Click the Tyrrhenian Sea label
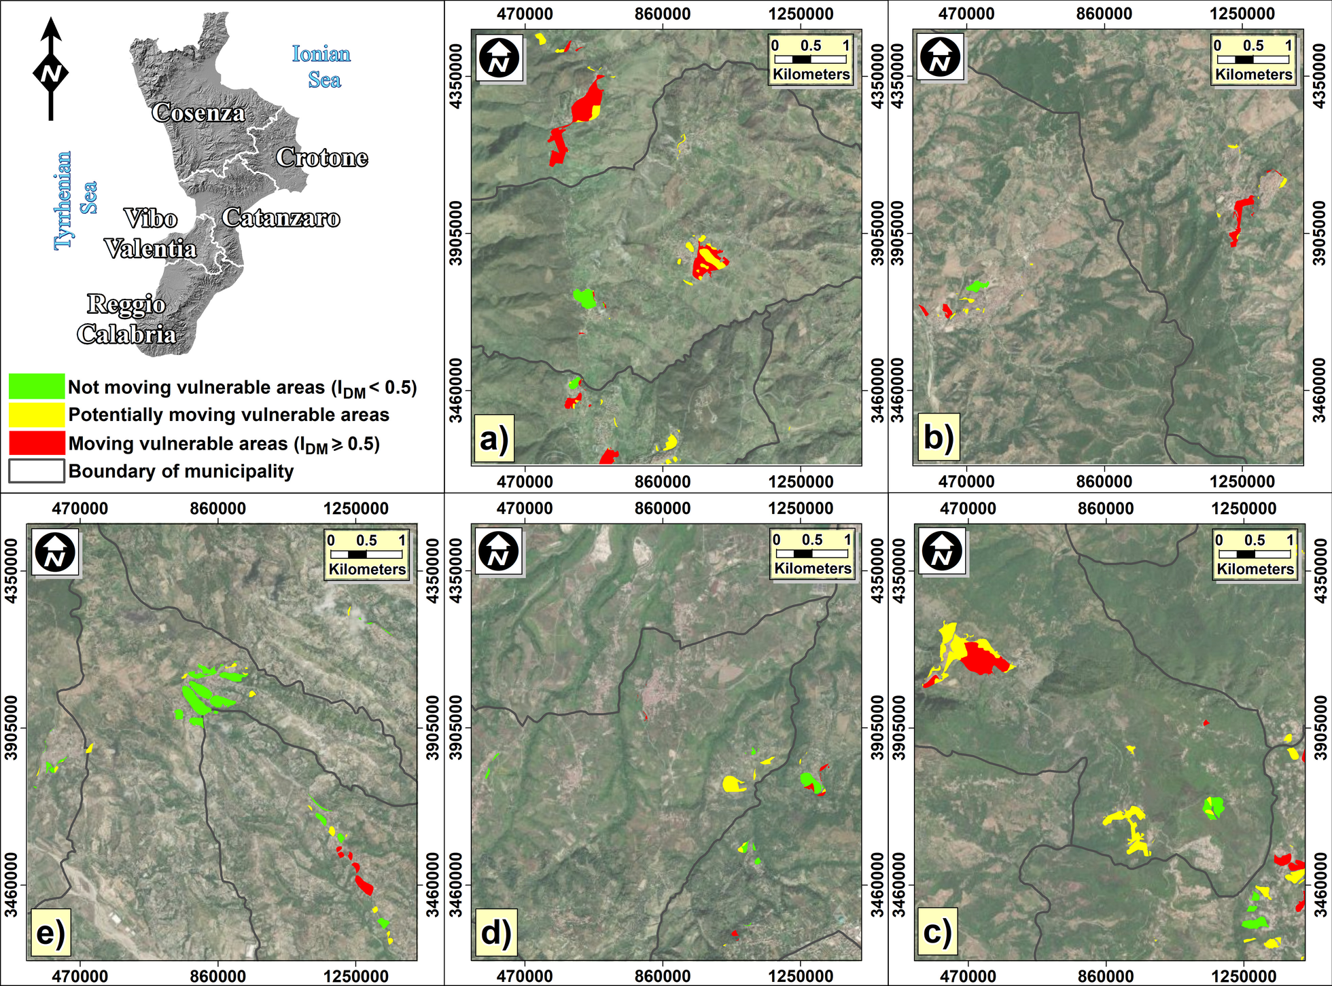 (76, 200)
